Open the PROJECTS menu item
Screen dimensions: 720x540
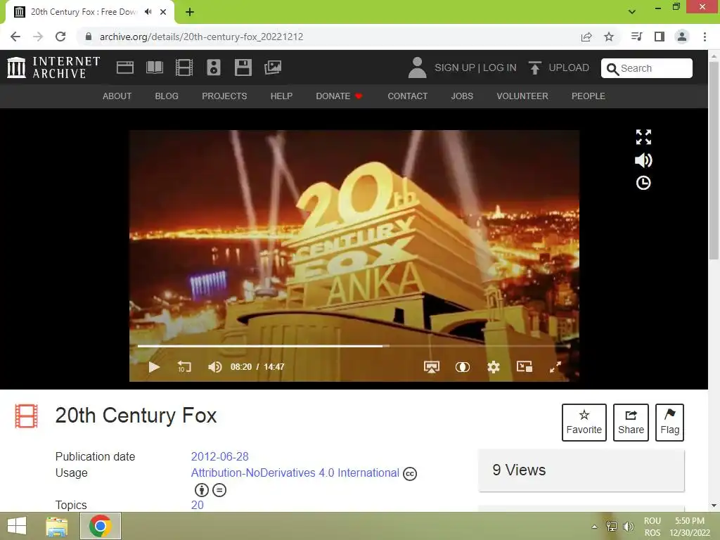(x=224, y=96)
